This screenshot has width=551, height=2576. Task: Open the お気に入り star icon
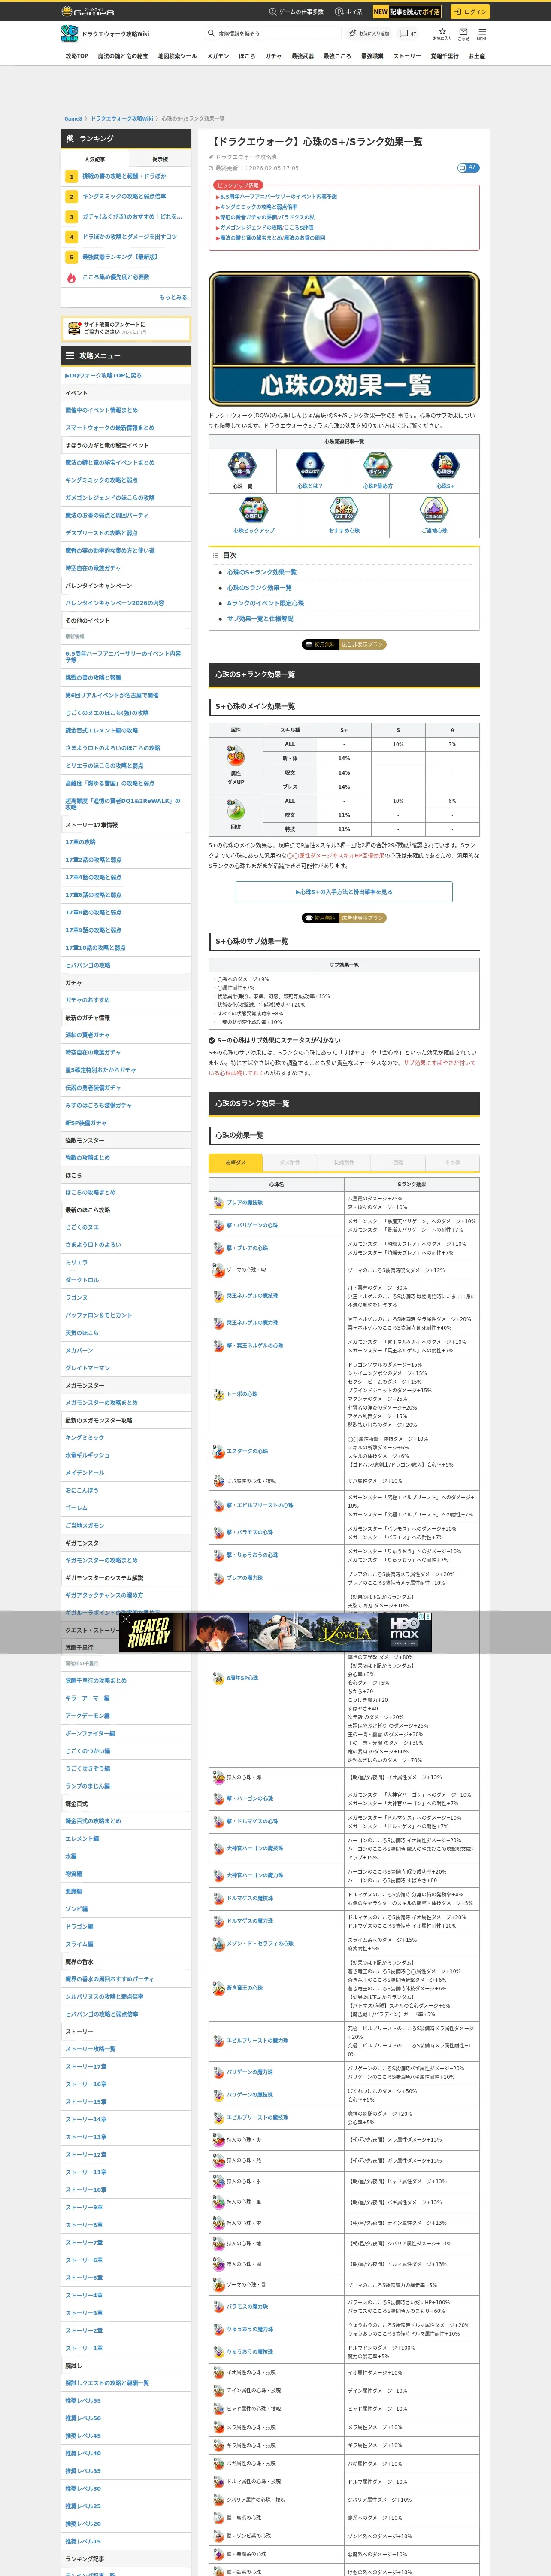[442, 34]
